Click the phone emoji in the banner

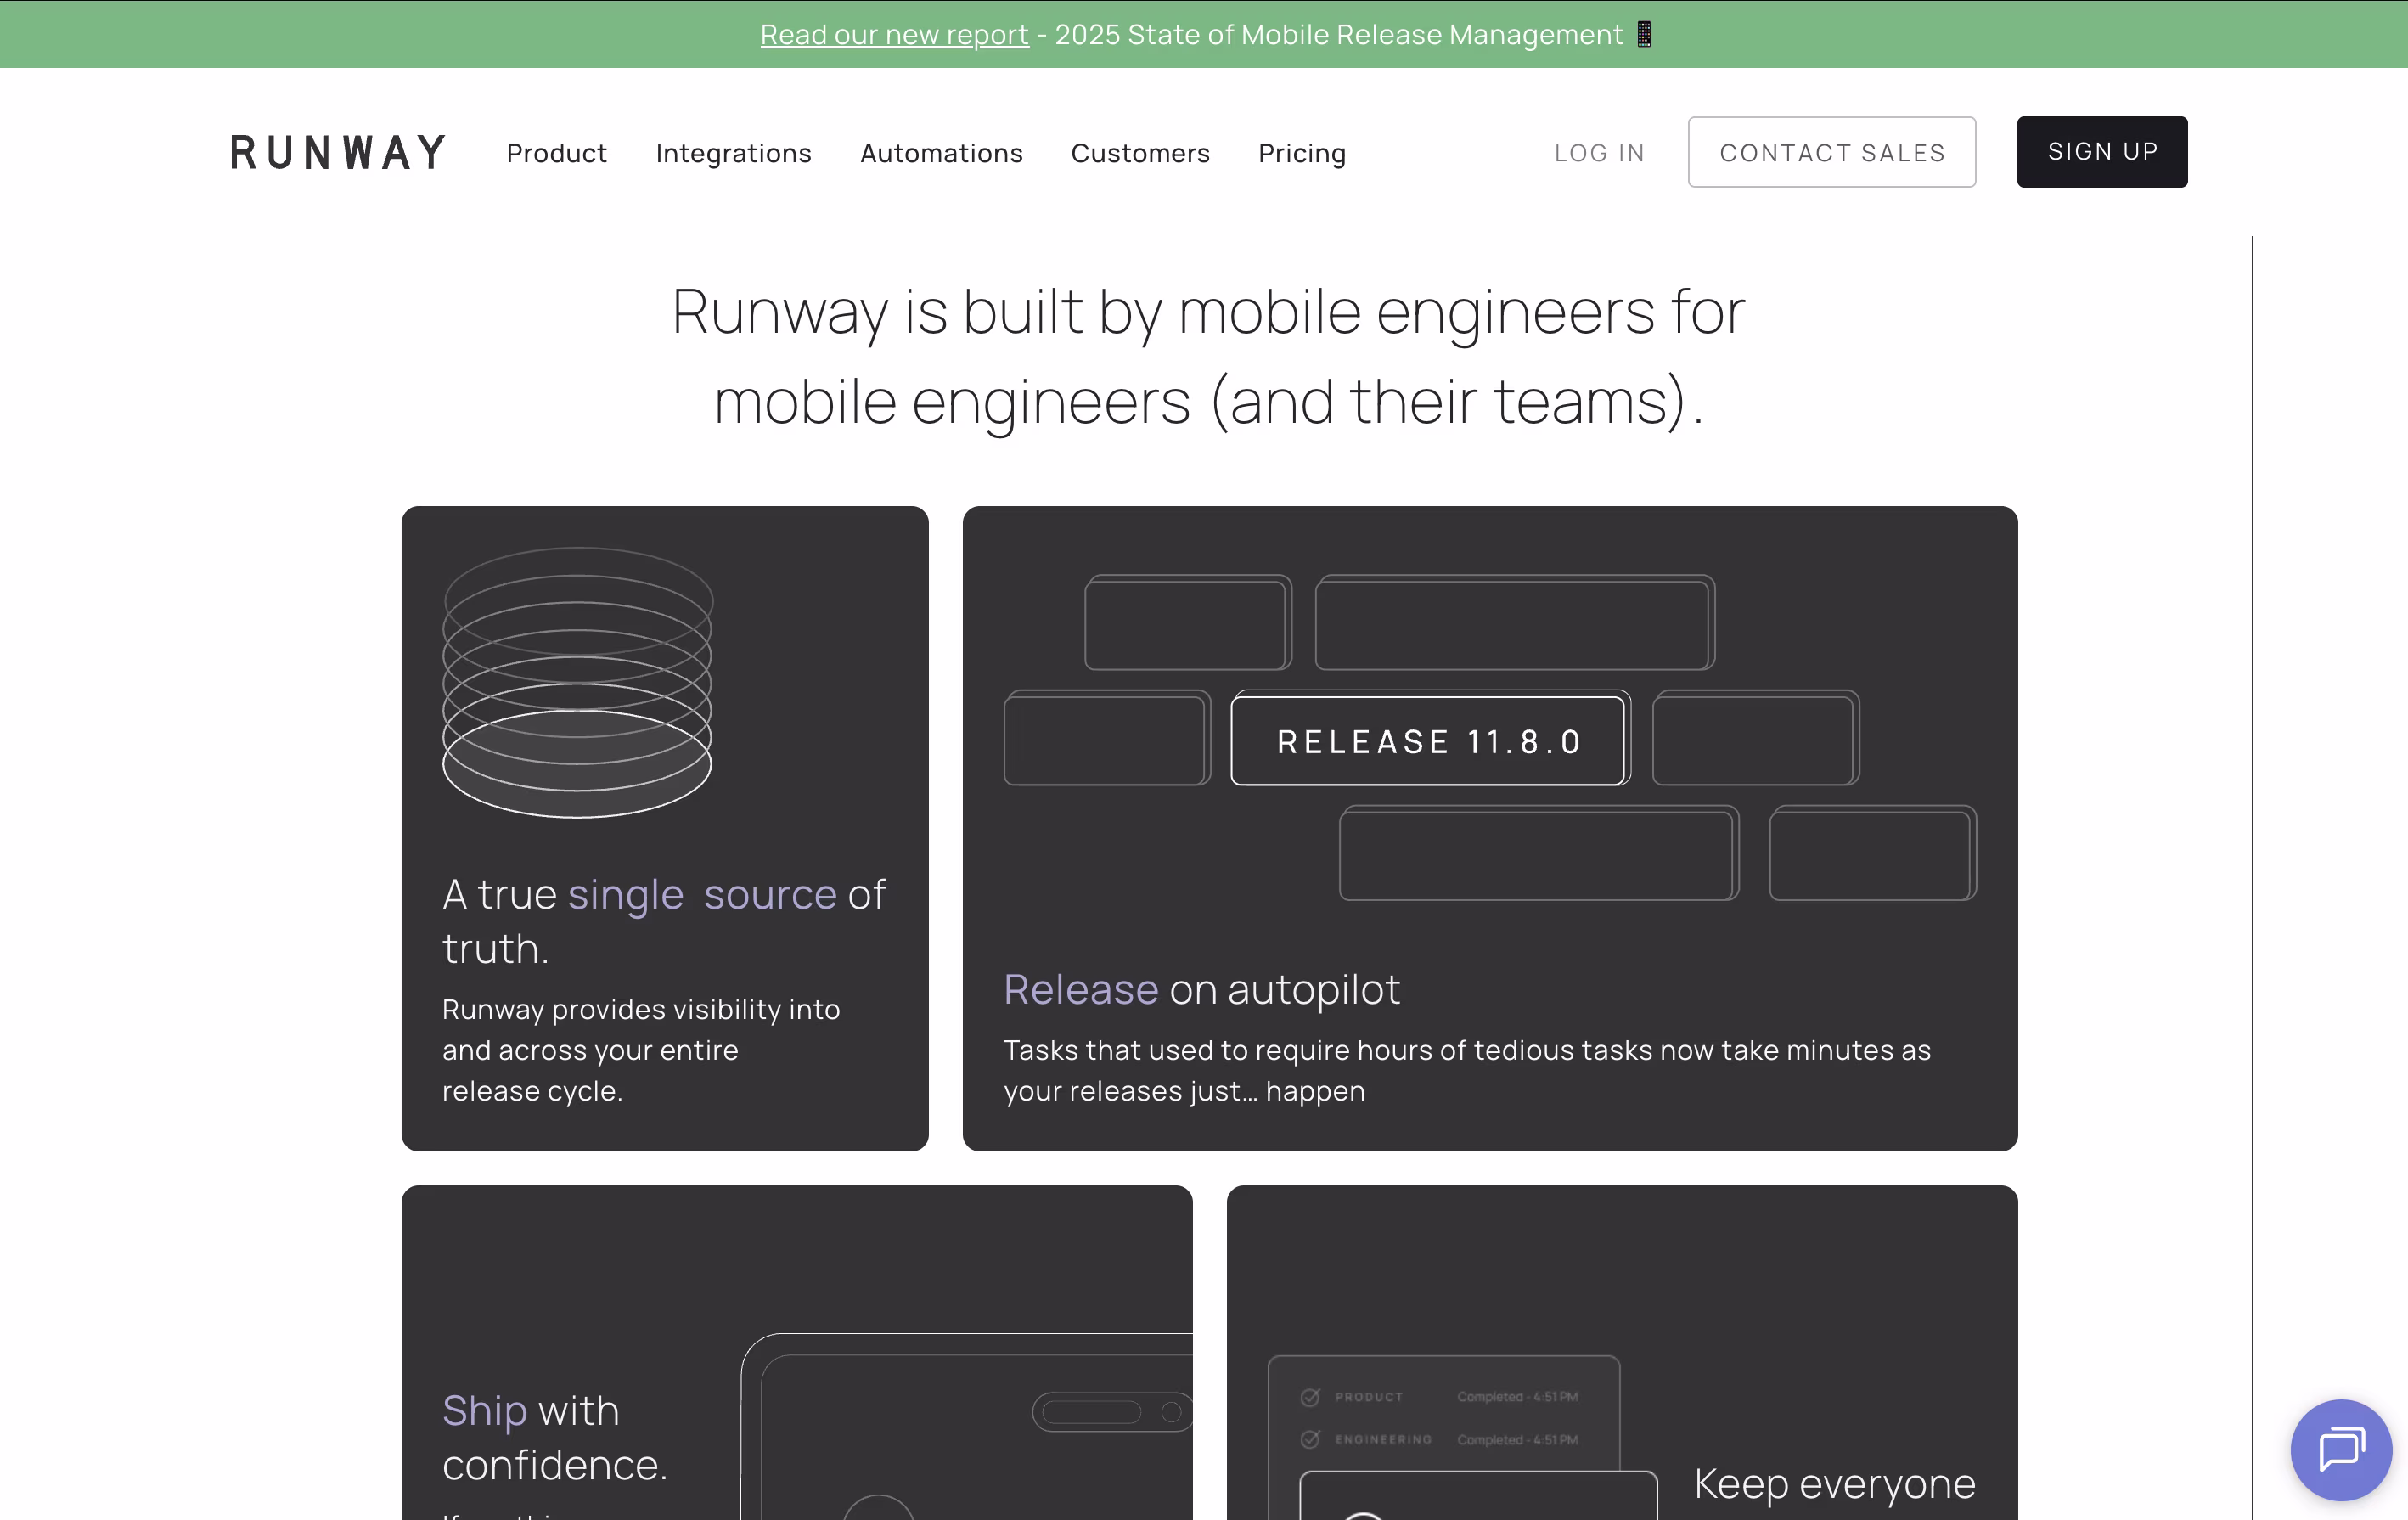coord(1644,34)
